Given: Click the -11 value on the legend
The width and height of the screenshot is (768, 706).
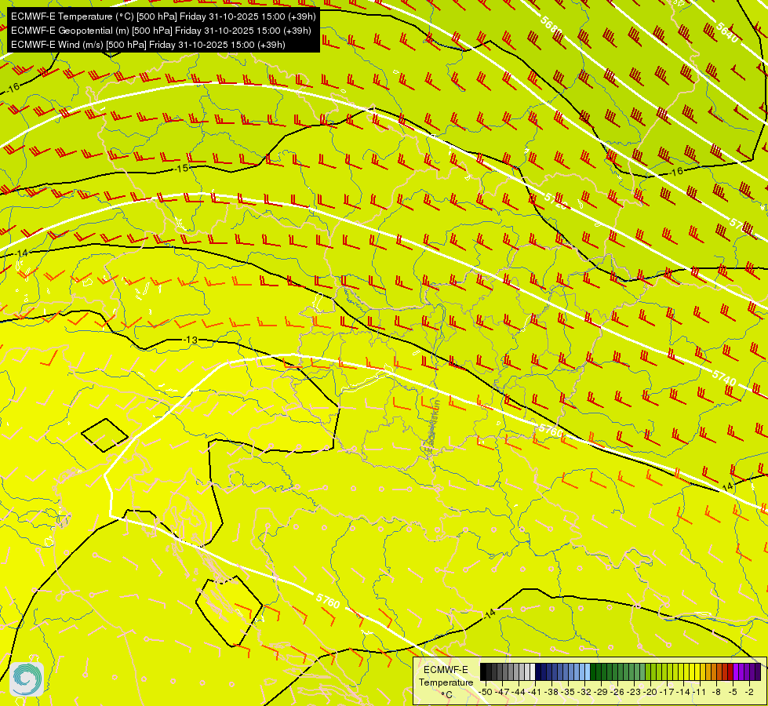Looking at the screenshot, I should 700,692.
